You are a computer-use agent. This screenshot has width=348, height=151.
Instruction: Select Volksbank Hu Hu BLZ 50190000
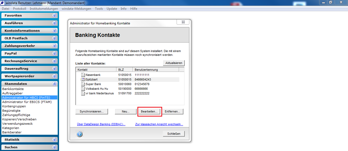(x=125, y=89)
